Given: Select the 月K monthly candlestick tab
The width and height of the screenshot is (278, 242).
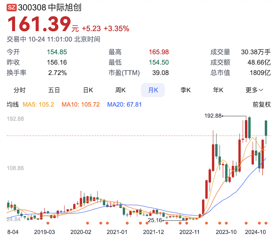Looking at the screenshot, I should click(153, 90).
